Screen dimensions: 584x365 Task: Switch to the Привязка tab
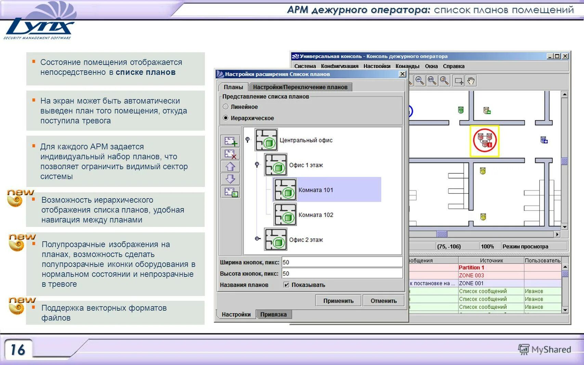(x=273, y=314)
